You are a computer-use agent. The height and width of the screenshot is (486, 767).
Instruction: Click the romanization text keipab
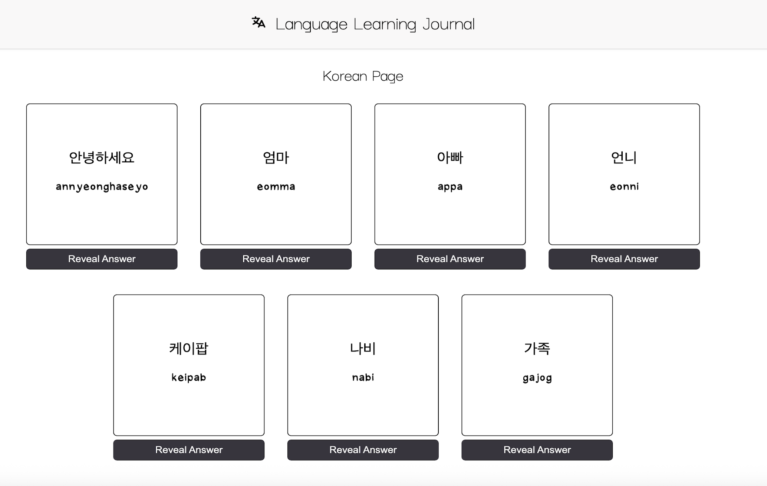(x=189, y=377)
